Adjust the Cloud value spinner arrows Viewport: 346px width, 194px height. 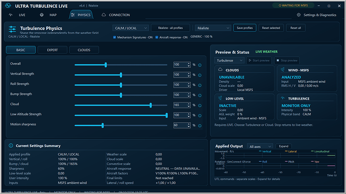point(189,105)
